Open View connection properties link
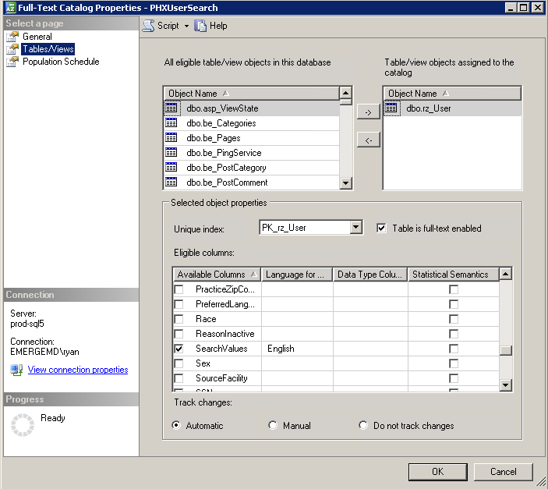The height and width of the screenshot is (489, 548). tap(78, 370)
